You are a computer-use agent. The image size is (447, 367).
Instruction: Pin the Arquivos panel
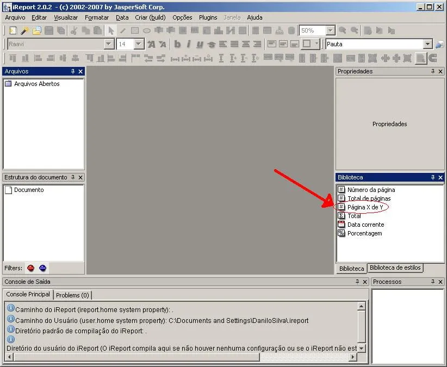[73, 71]
